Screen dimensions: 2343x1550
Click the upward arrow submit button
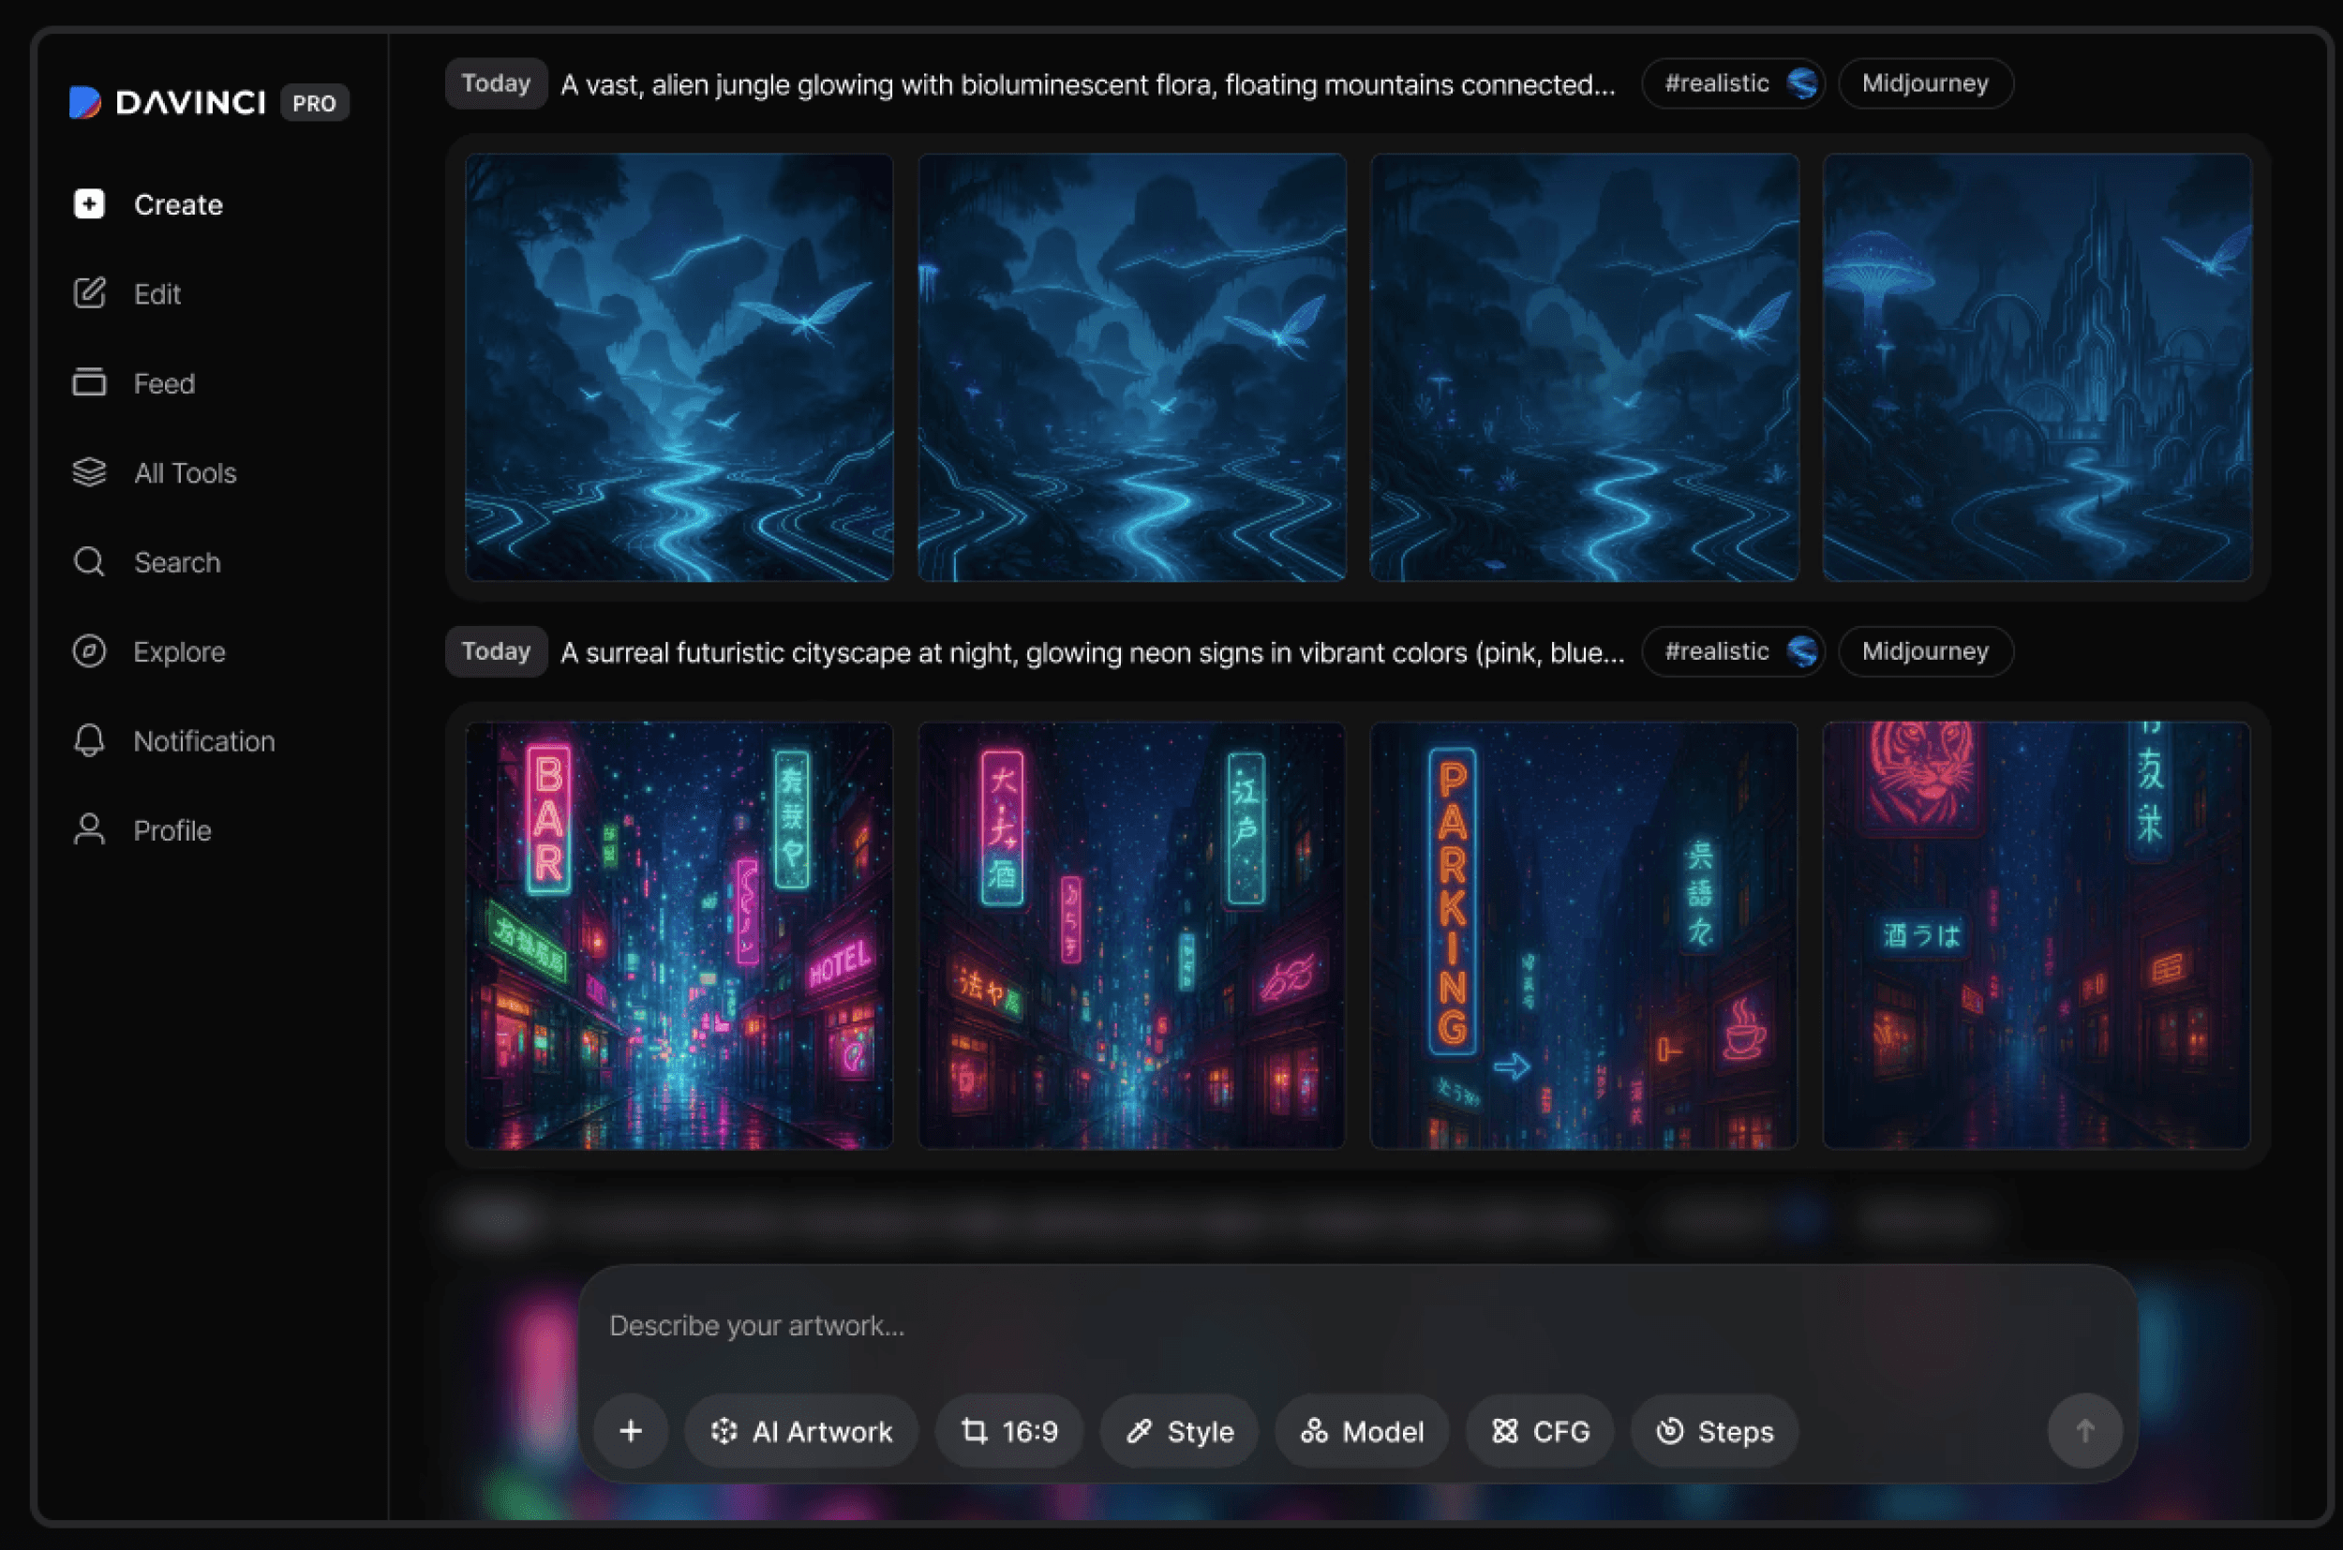(2084, 1430)
